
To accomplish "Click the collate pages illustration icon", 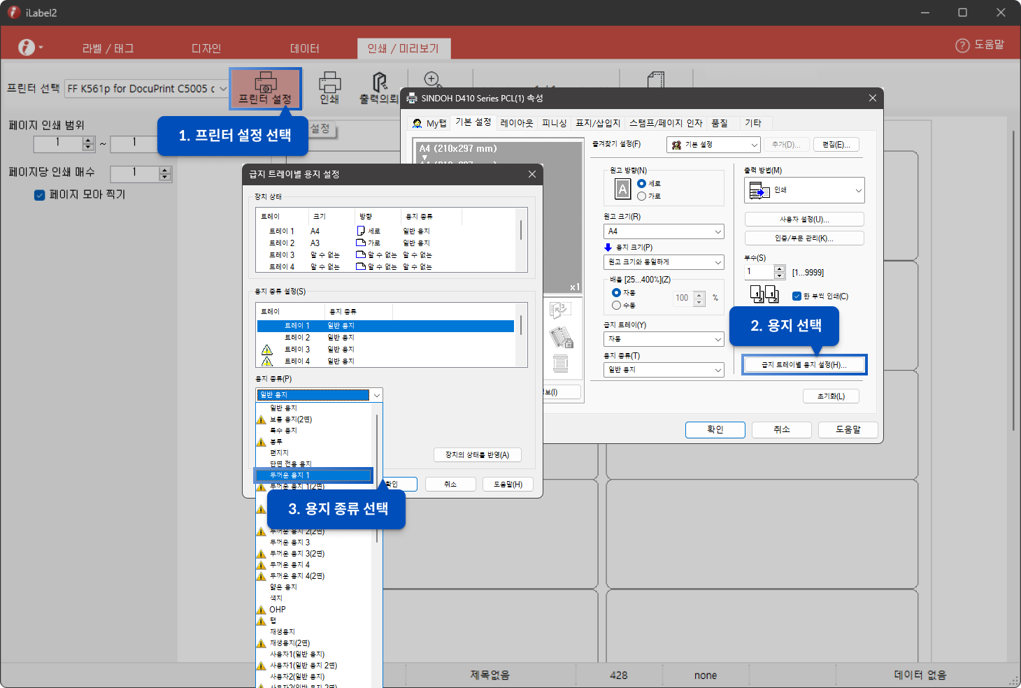I will tap(764, 294).
